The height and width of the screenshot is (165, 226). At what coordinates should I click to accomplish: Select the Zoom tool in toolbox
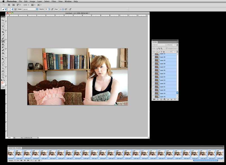(3, 78)
